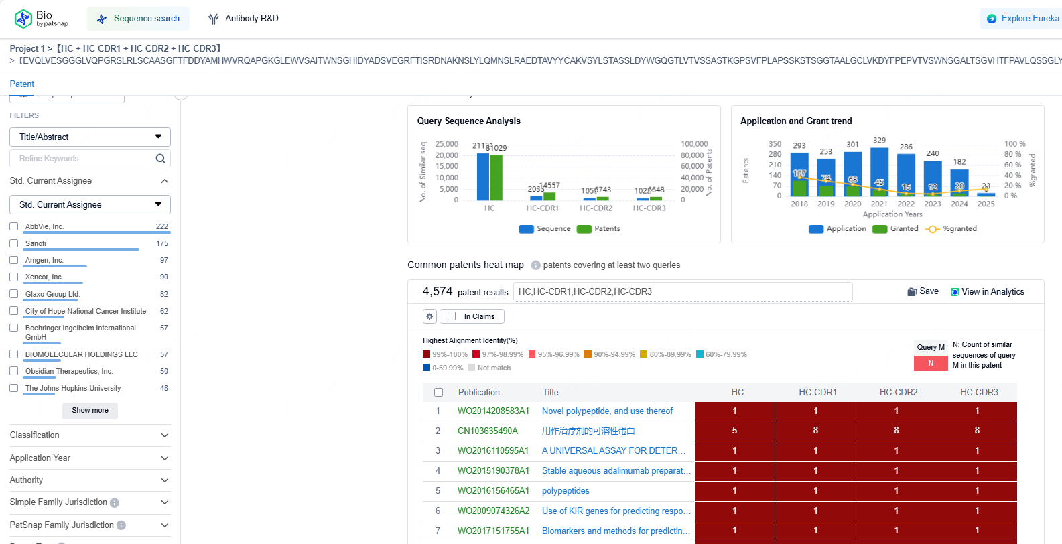Expand the Application Year filter
This screenshot has width=1062, height=544.
tap(90, 458)
